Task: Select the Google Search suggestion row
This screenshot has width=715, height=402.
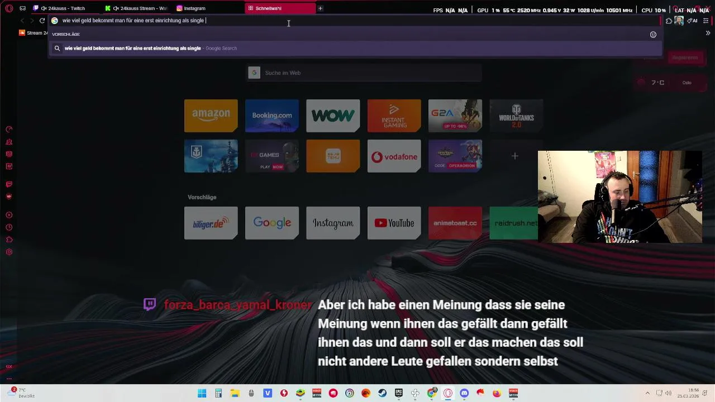Action: 355,48
